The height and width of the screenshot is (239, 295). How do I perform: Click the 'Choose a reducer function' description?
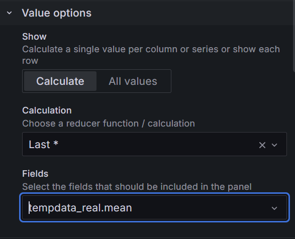pyautogui.click(x=109, y=124)
